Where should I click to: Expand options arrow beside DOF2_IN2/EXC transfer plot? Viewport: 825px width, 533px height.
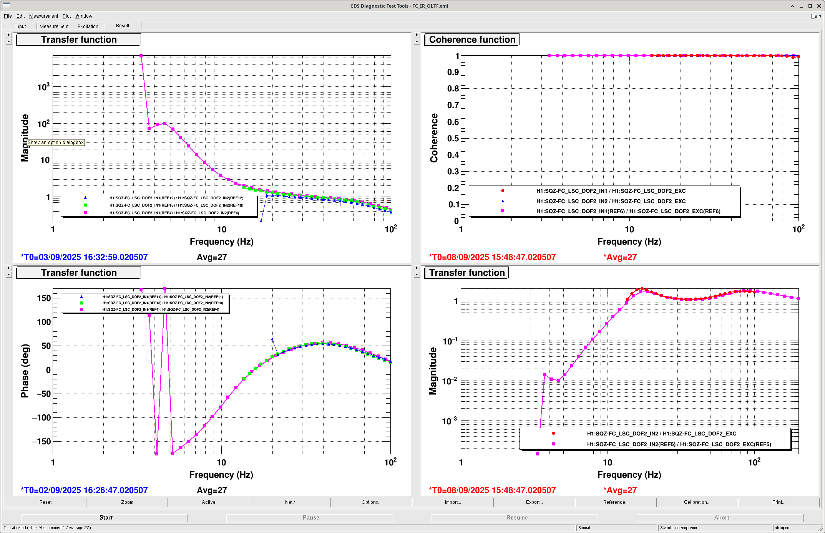[x=417, y=268]
